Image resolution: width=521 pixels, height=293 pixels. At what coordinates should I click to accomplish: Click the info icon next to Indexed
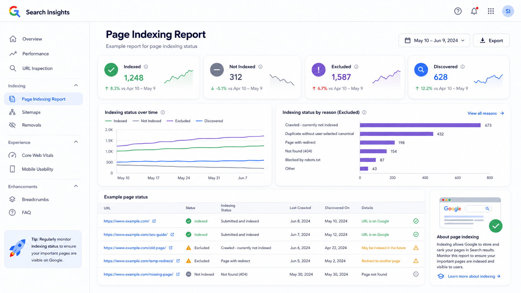click(146, 67)
